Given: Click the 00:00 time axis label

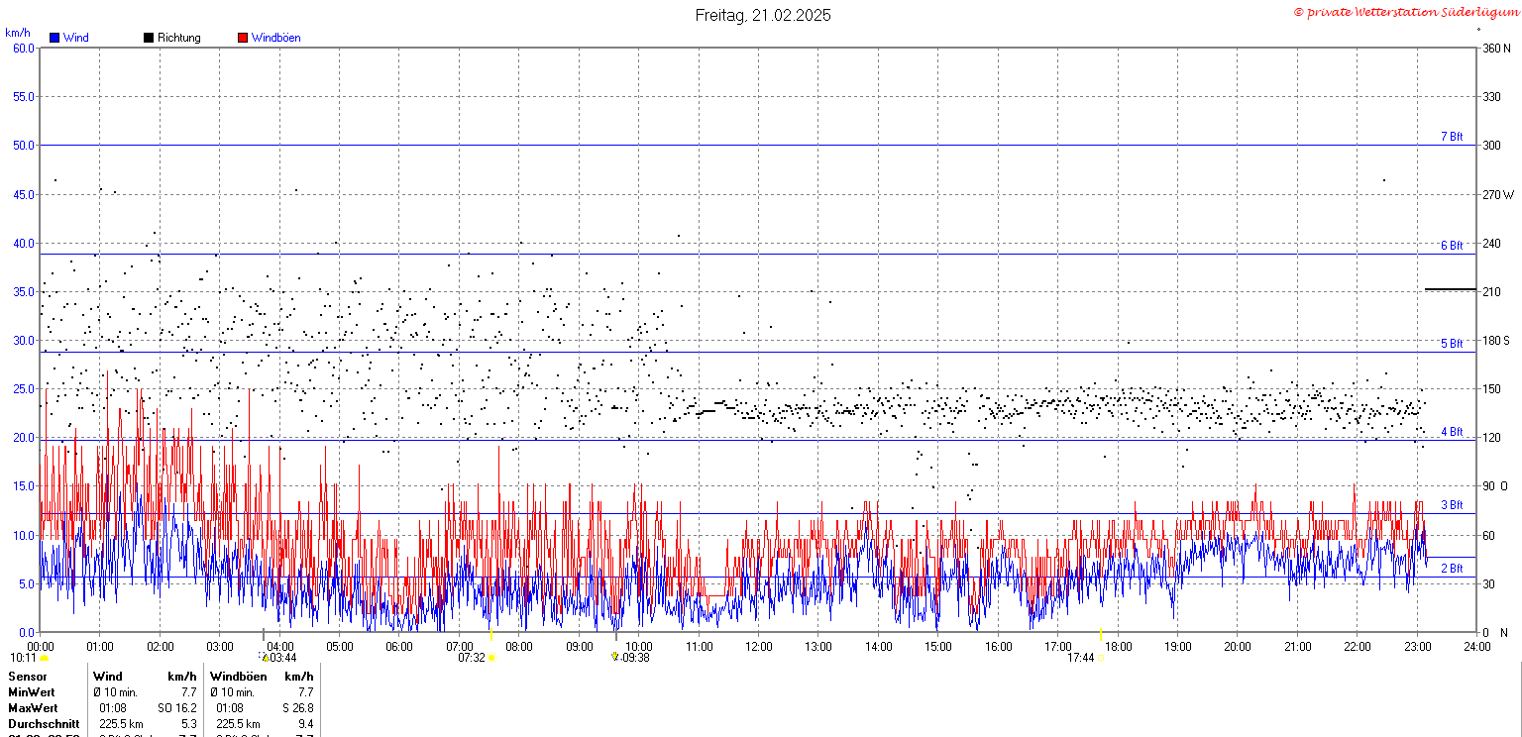Looking at the screenshot, I should [x=41, y=647].
